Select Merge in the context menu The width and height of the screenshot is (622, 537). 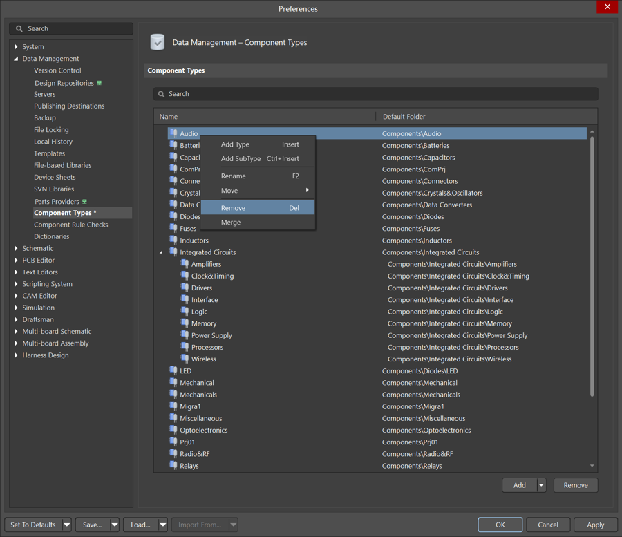[258, 223]
